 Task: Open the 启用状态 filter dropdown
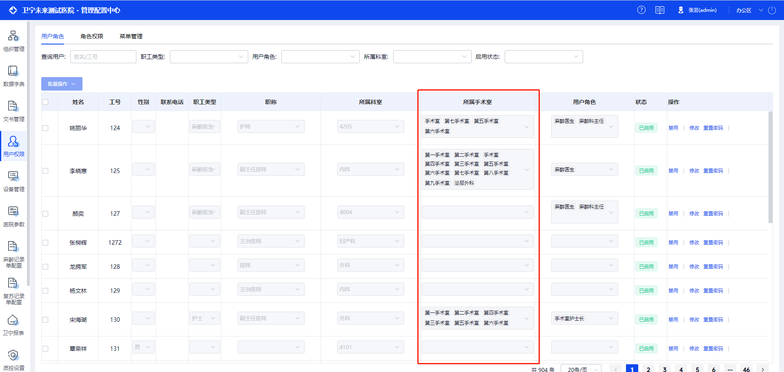coord(543,57)
